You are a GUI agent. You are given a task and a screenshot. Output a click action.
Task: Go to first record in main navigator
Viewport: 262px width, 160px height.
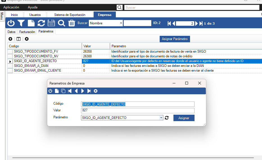click(169, 23)
